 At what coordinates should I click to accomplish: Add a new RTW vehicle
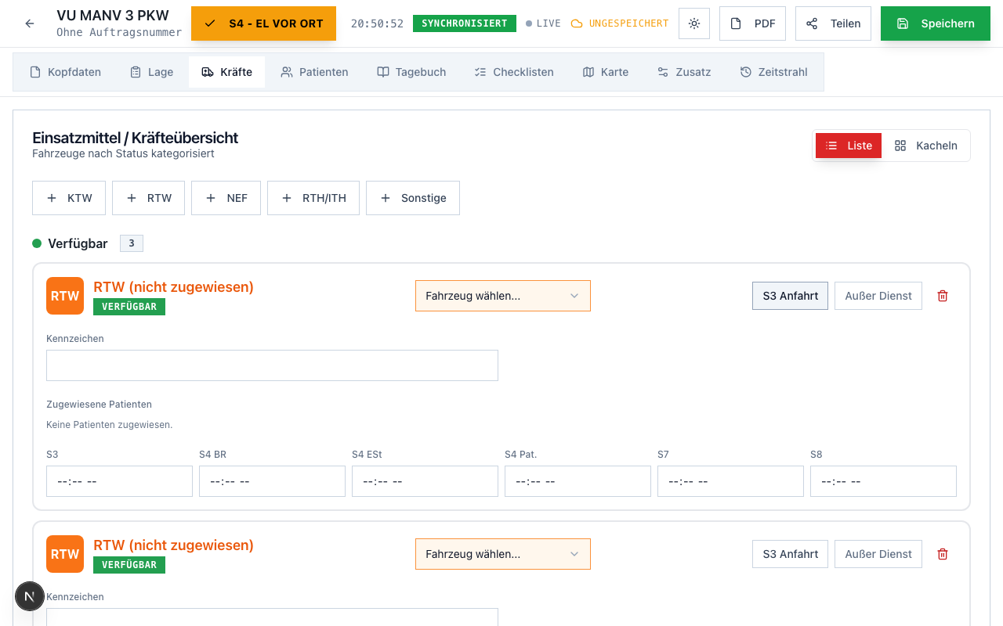(x=148, y=198)
